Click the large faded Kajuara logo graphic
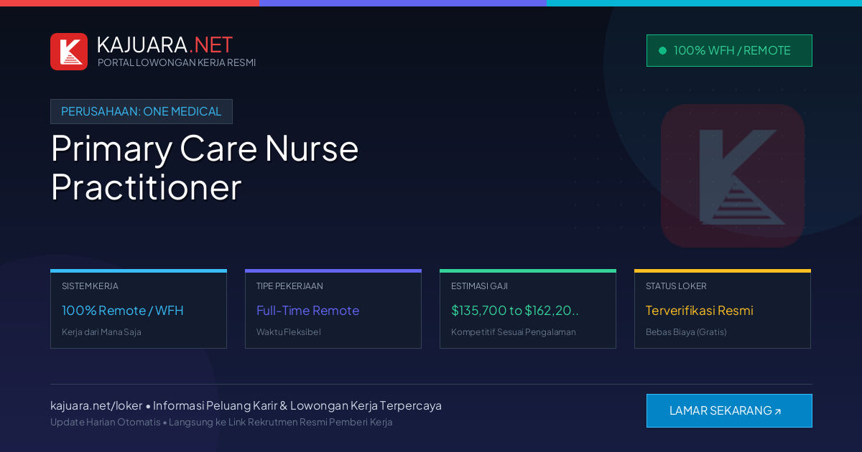 (733, 176)
